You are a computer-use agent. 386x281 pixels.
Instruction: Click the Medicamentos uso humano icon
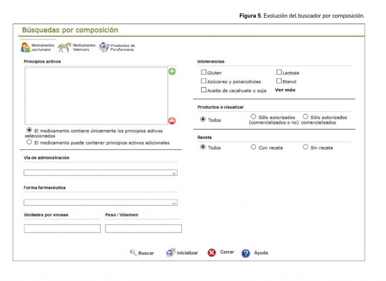point(26,48)
